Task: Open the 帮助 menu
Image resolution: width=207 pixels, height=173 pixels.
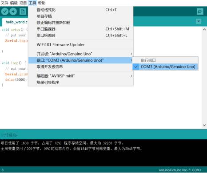Action: click(42, 3)
